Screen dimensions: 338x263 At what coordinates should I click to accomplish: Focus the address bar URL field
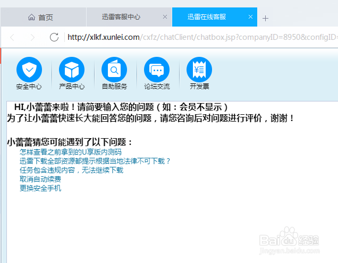(202, 37)
